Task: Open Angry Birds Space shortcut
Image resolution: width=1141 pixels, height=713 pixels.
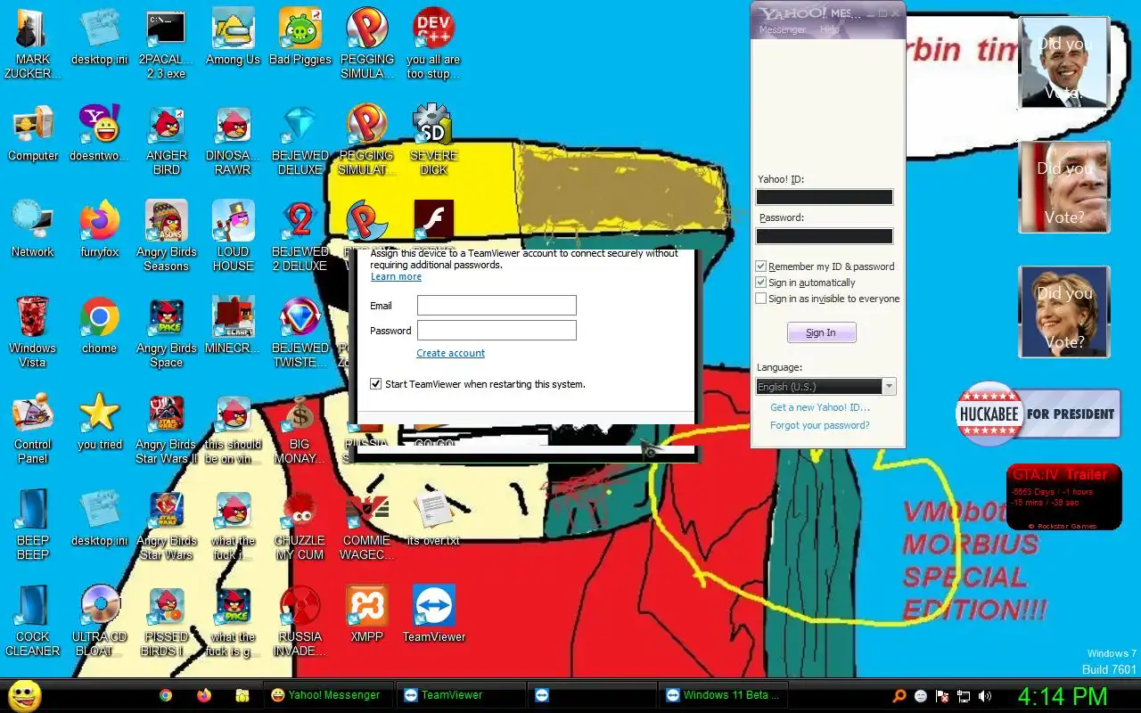Action: [x=167, y=332]
